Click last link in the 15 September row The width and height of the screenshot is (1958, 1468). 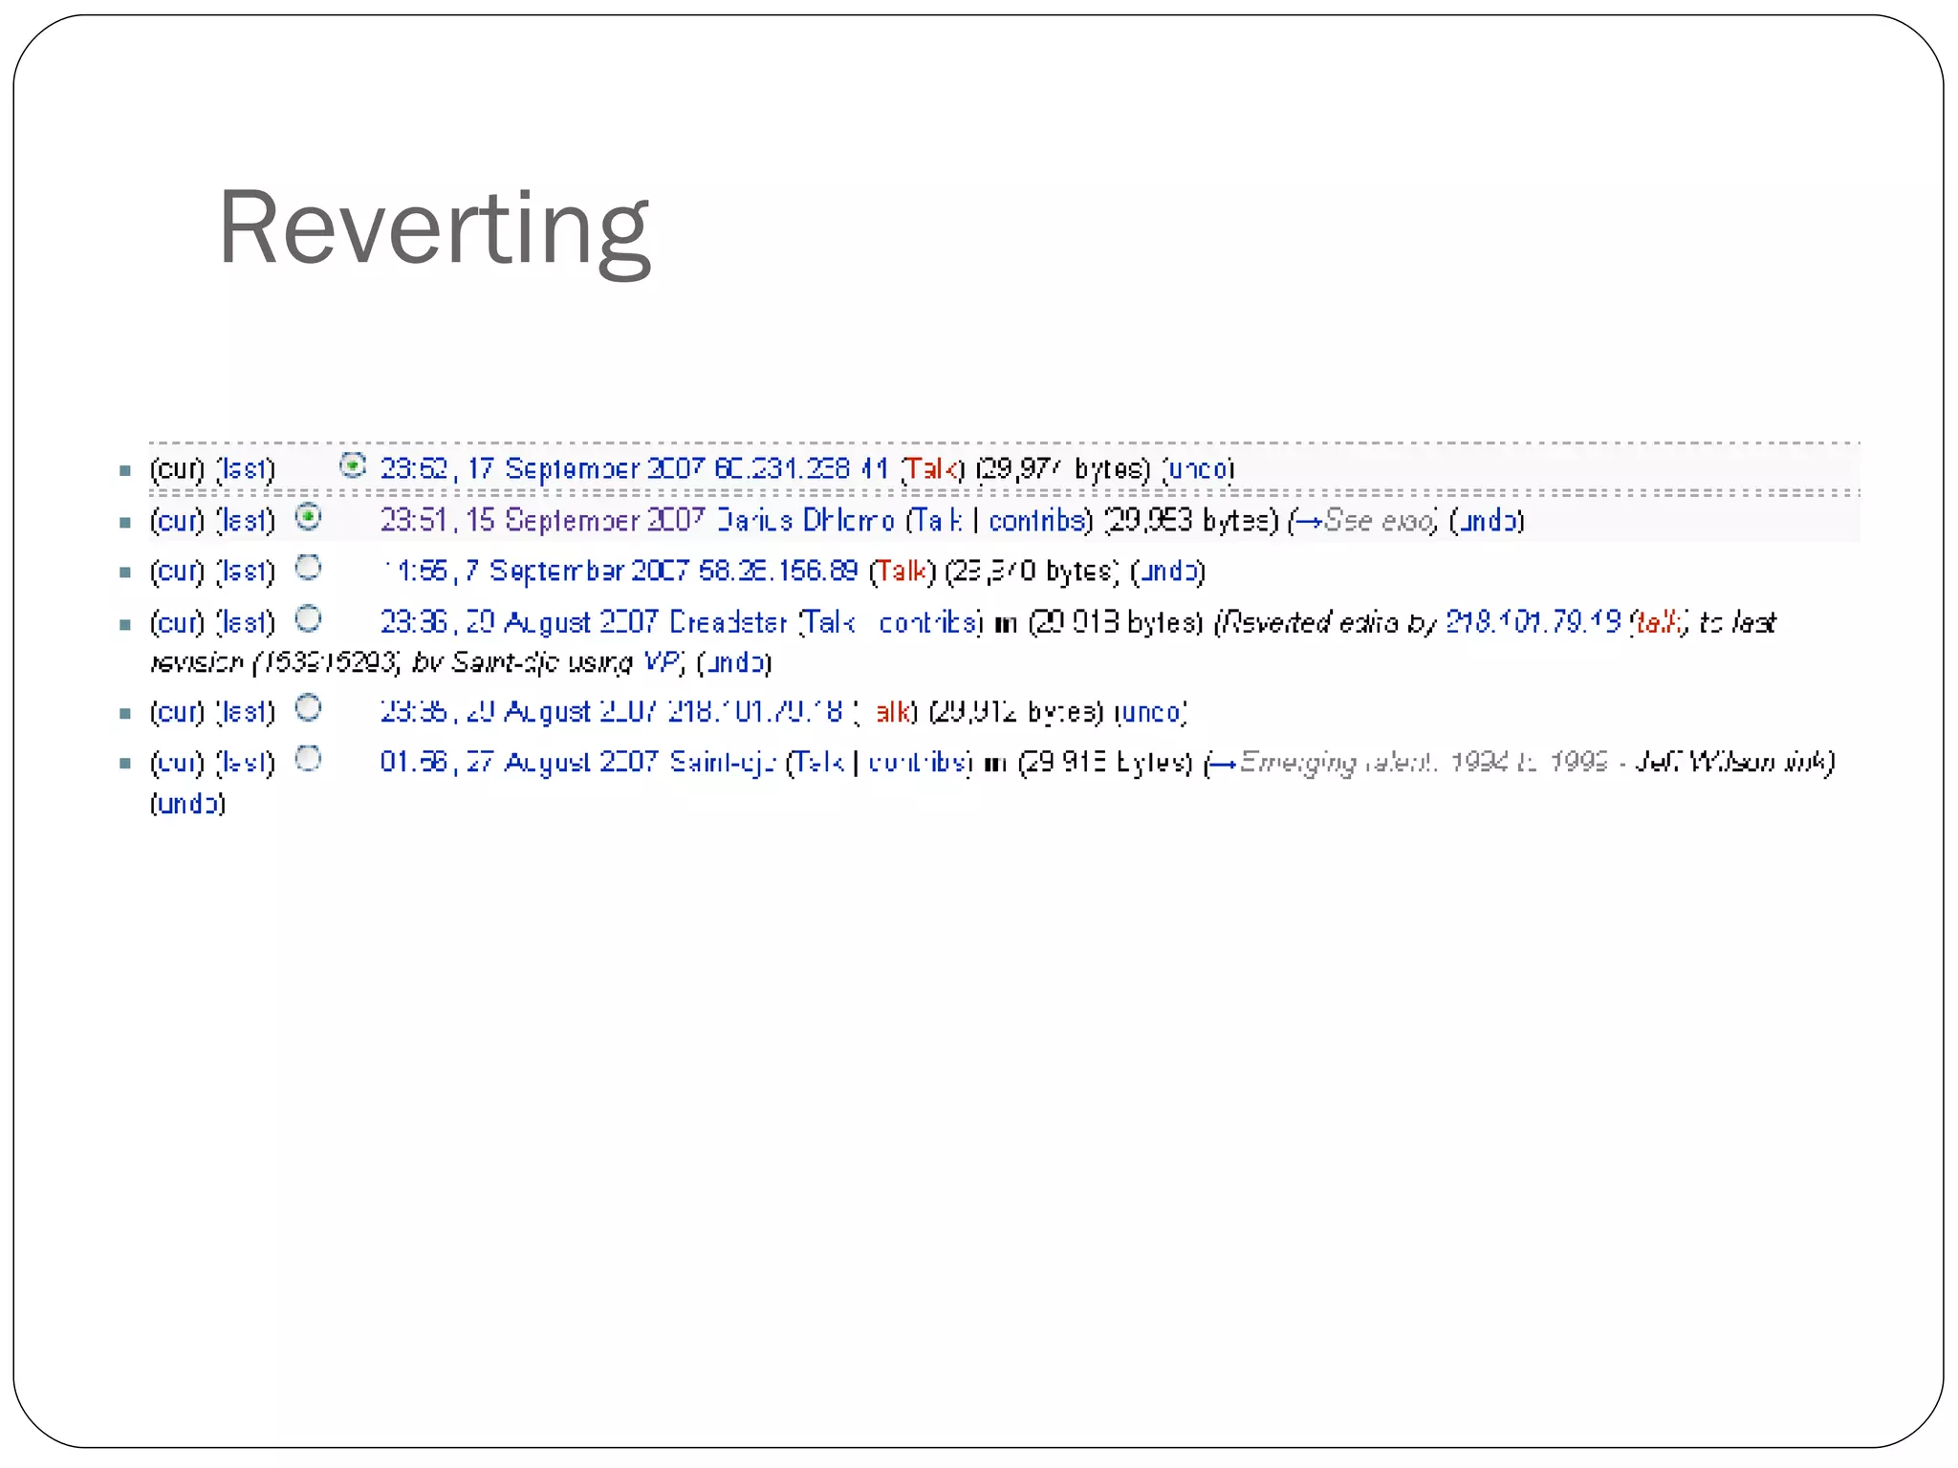point(246,520)
